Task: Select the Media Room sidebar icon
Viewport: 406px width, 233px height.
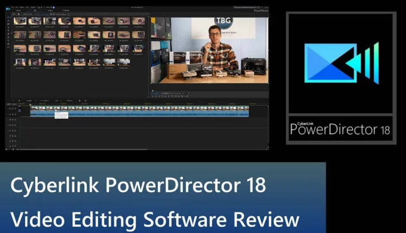Action: [8, 17]
